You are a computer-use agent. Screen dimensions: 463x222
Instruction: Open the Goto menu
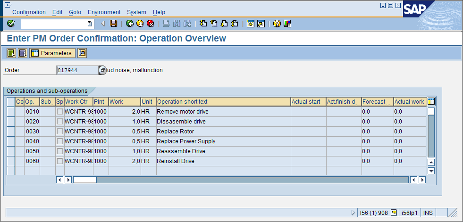(x=75, y=12)
